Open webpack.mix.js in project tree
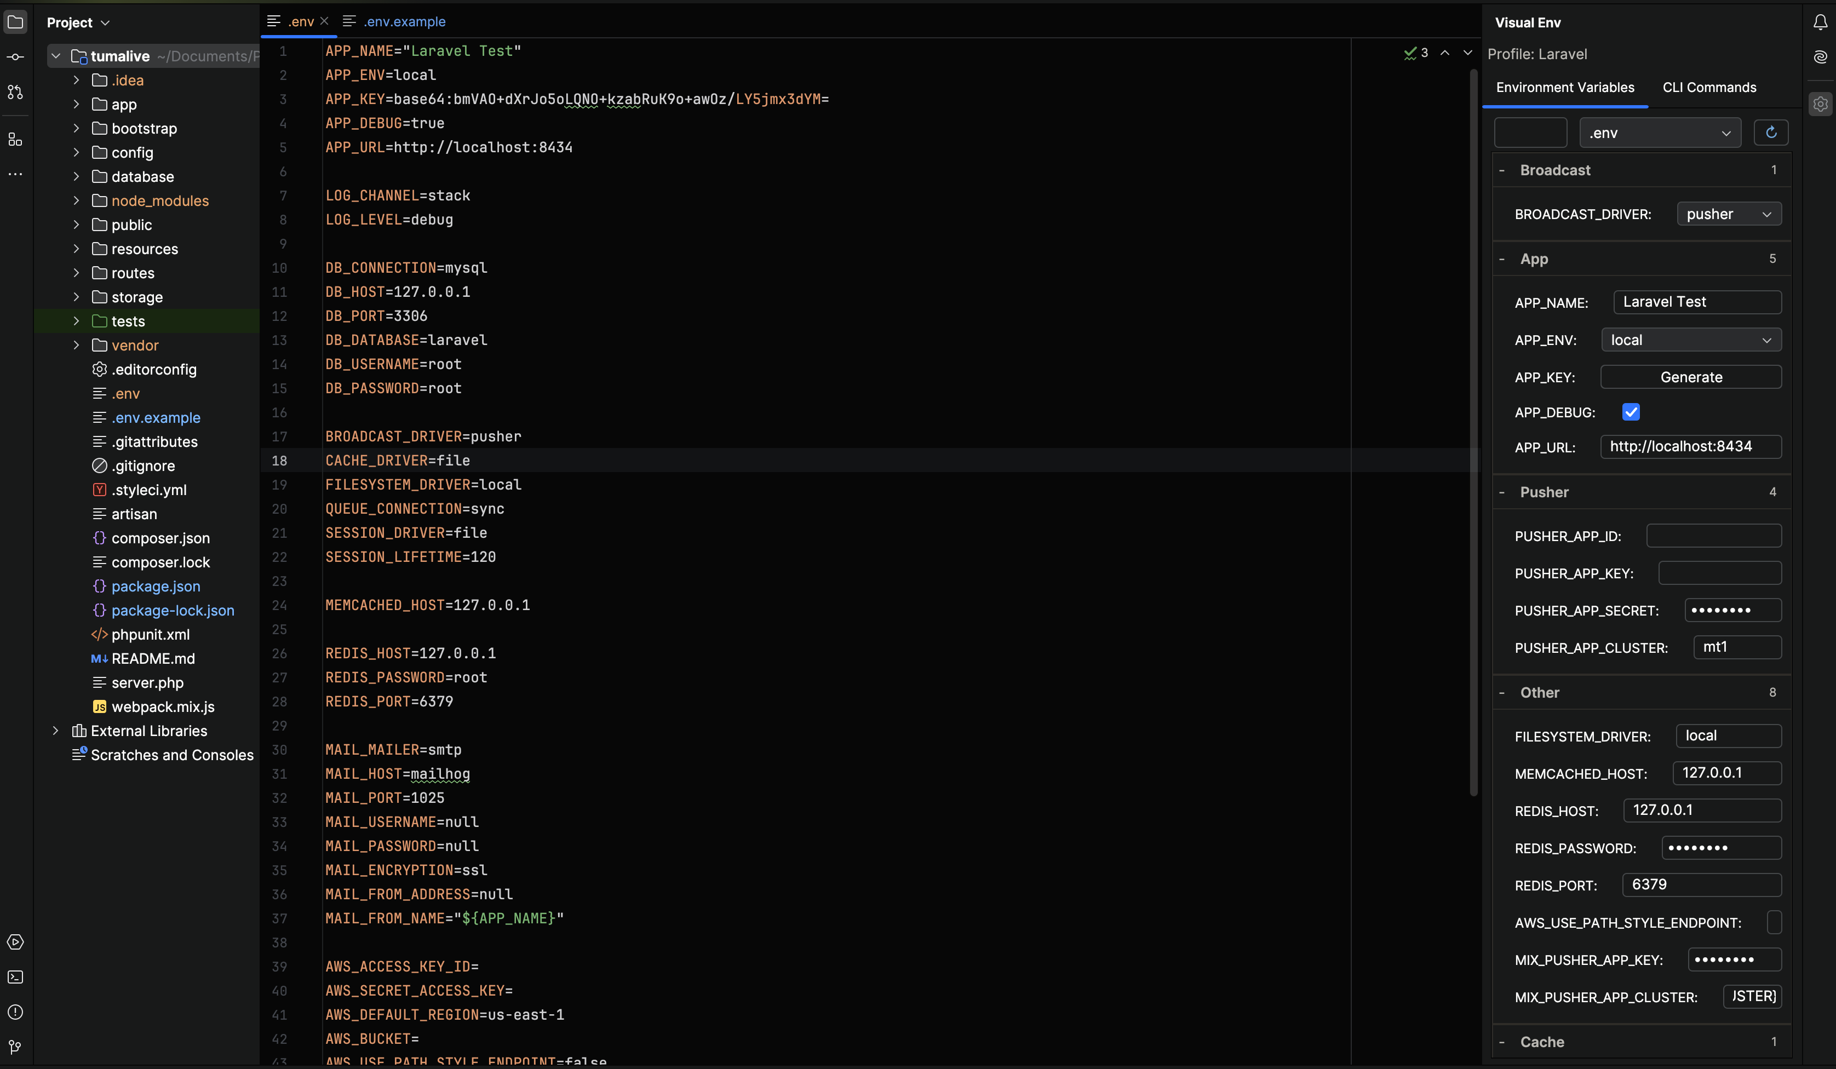The height and width of the screenshot is (1069, 1836). click(163, 707)
